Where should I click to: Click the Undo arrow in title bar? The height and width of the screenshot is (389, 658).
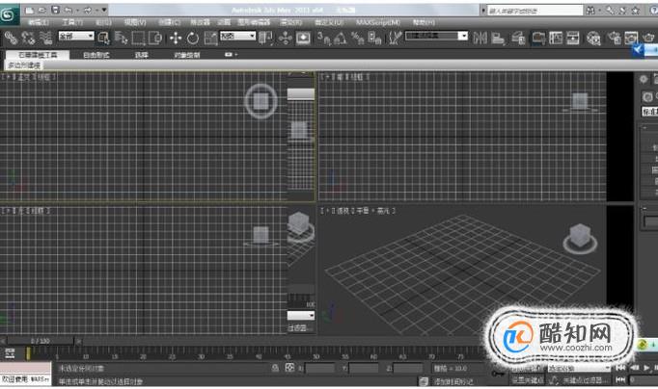point(68,10)
